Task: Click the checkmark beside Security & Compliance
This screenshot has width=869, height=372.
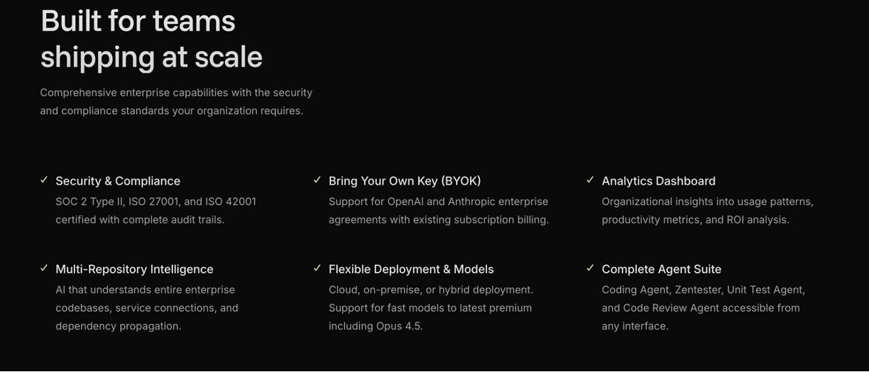Action: (44, 180)
